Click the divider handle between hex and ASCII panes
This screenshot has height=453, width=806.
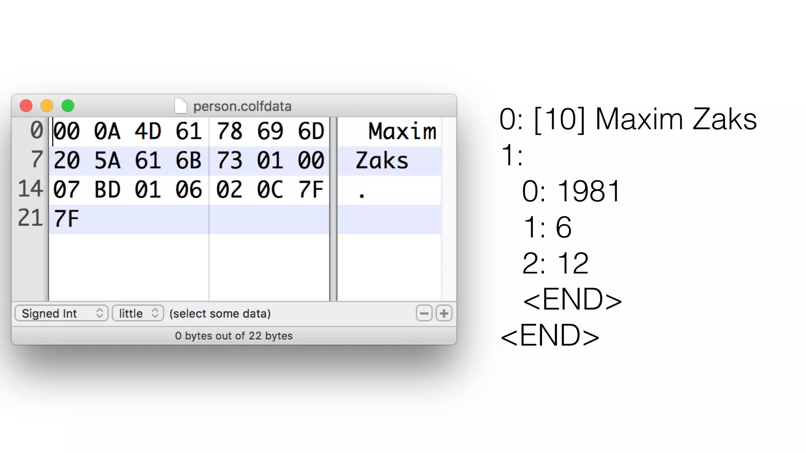point(333,209)
